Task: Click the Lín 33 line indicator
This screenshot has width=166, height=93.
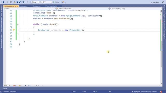Action: tap(74, 92)
